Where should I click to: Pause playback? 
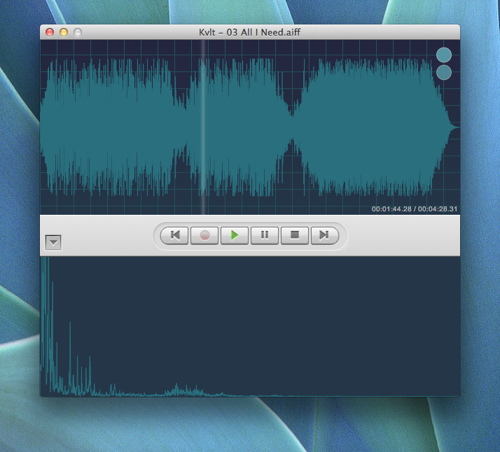(264, 235)
